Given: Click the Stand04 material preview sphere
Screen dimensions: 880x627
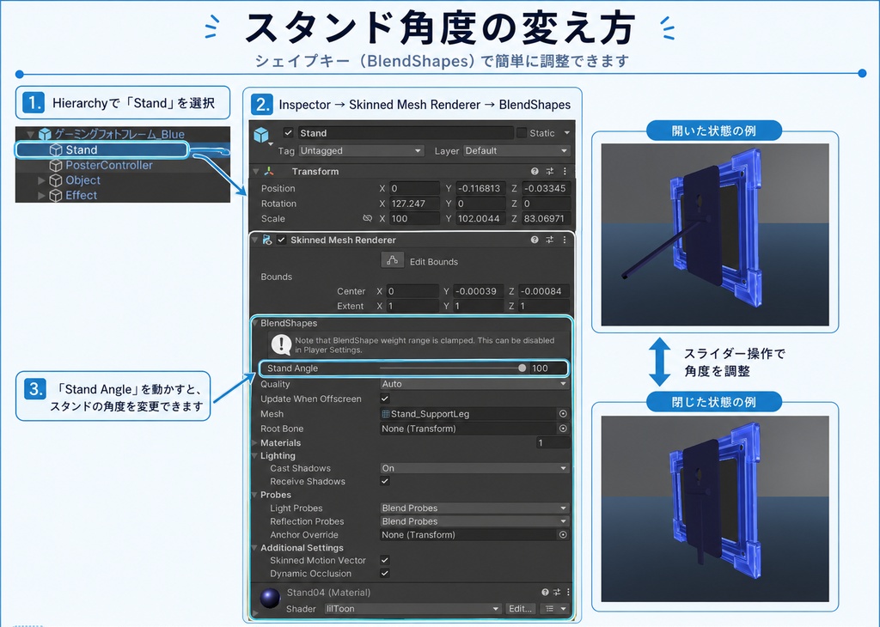Looking at the screenshot, I should point(270,598).
